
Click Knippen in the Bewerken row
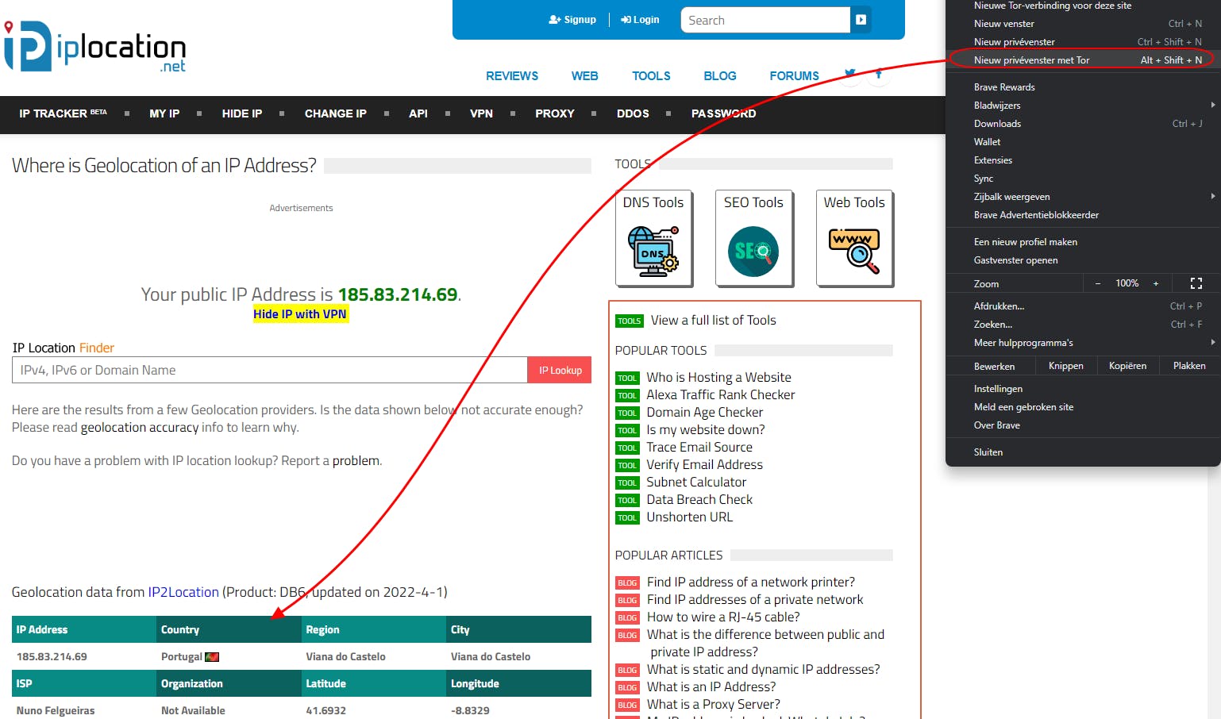[1066, 366]
